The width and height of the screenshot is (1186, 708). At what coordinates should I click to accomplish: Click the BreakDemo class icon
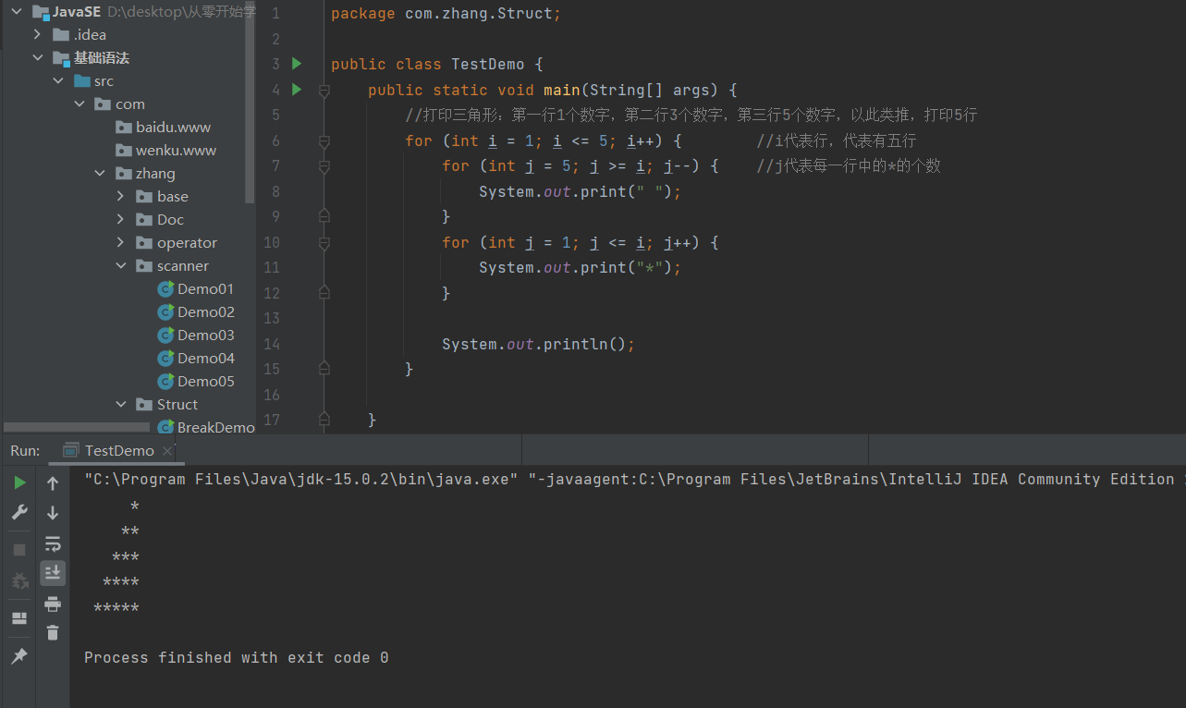click(166, 427)
